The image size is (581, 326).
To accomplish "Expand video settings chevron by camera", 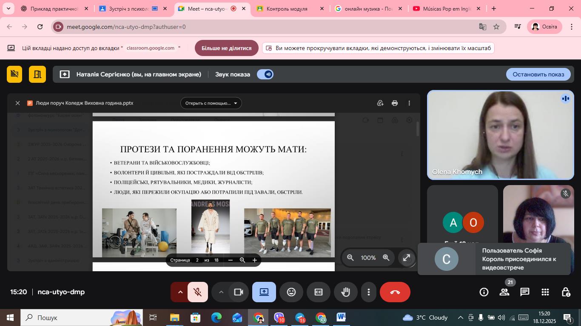I will pyautogui.click(x=221, y=292).
